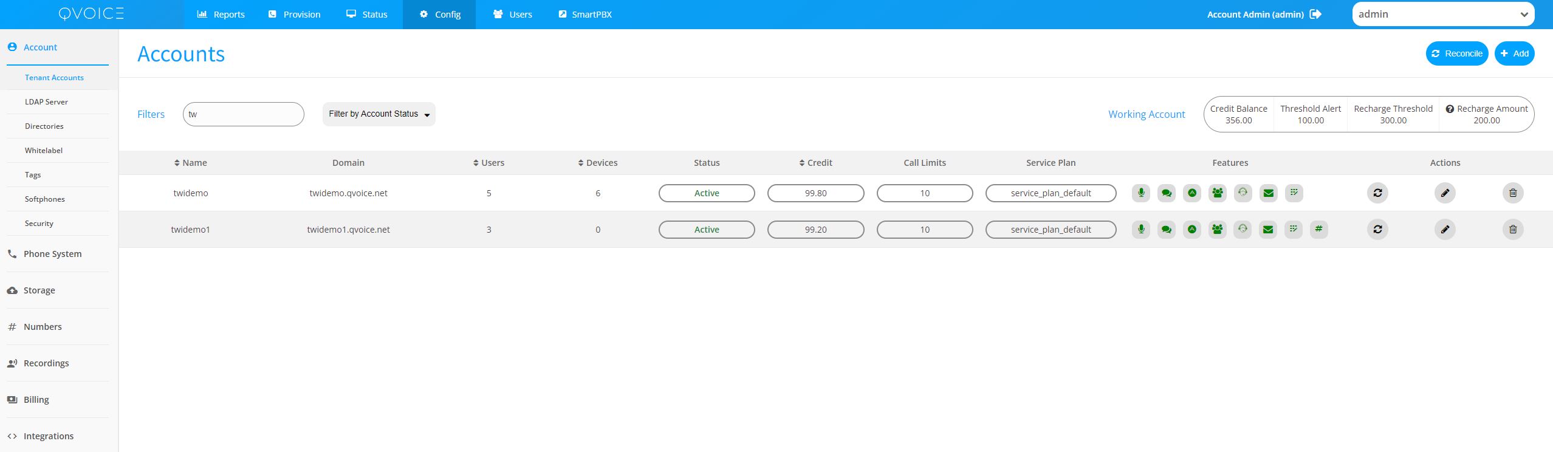This screenshot has height=452, width=1553.
Task: Expand Numbers sidebar section
Action: pyautogui.click(x=43, y=327)
